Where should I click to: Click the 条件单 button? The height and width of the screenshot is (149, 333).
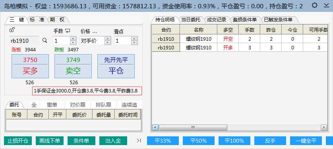point(81,141)
